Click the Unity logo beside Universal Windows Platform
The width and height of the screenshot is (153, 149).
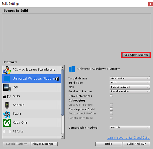pos(57,79)
